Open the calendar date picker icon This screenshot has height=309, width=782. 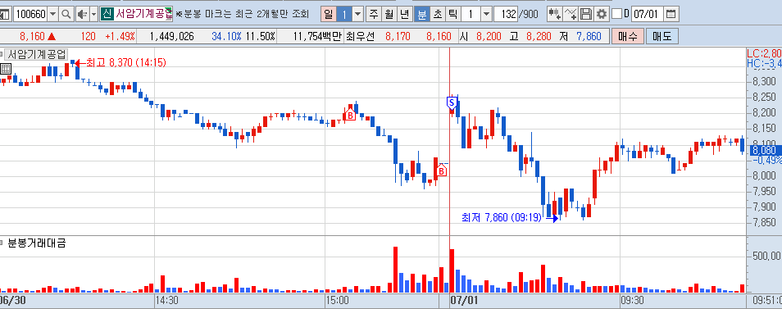[x=671, y=14]
